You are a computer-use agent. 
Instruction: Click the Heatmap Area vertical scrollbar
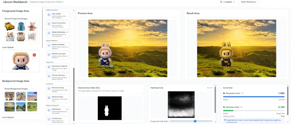[215, 99]
